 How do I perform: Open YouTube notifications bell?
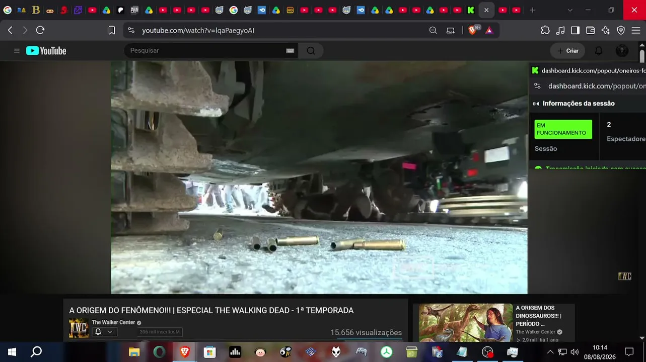(599, 51)
